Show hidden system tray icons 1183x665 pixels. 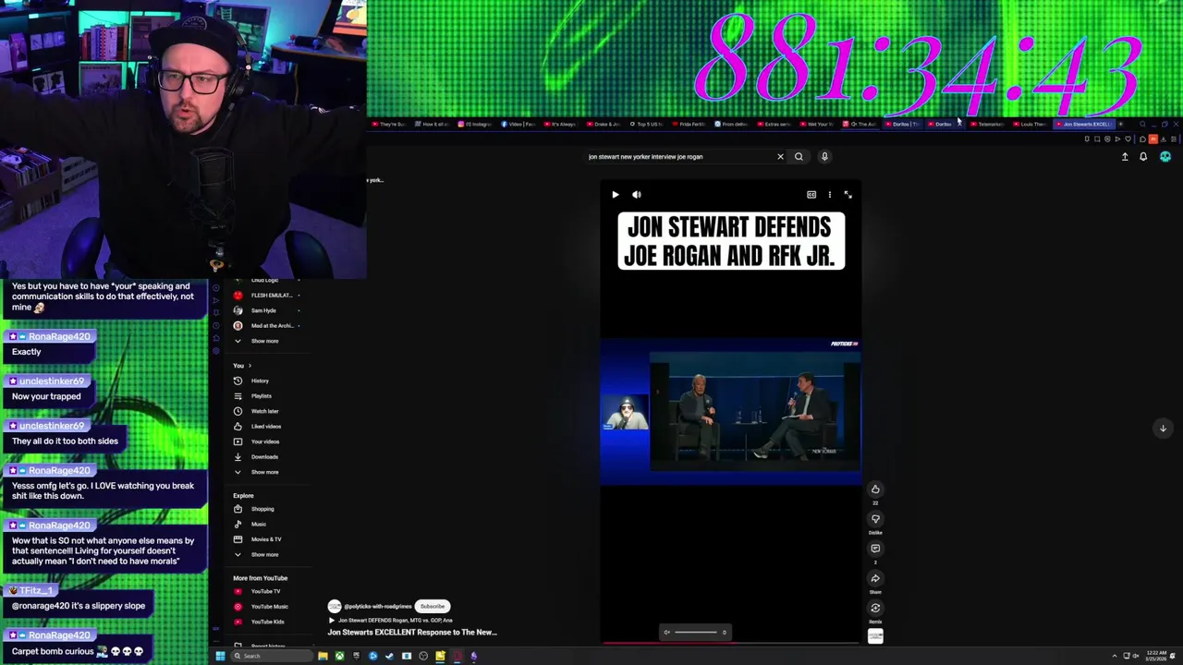click(1115, 657)
